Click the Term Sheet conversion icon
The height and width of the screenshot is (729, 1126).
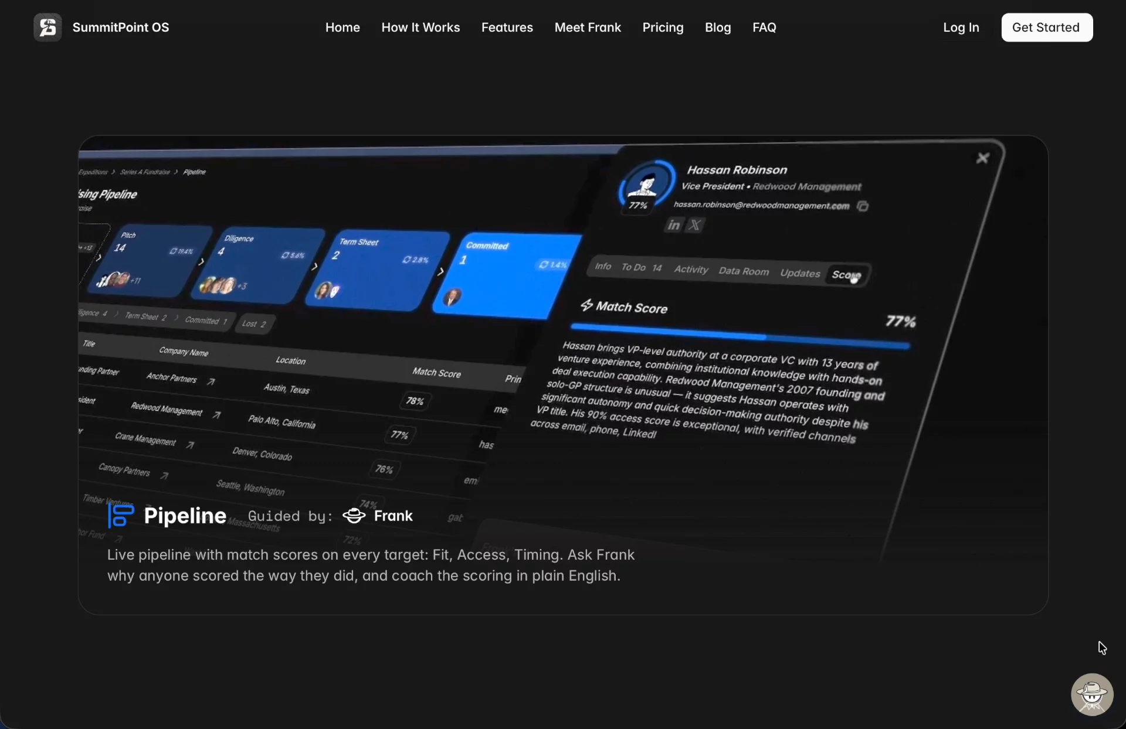[x=406, y=260]
